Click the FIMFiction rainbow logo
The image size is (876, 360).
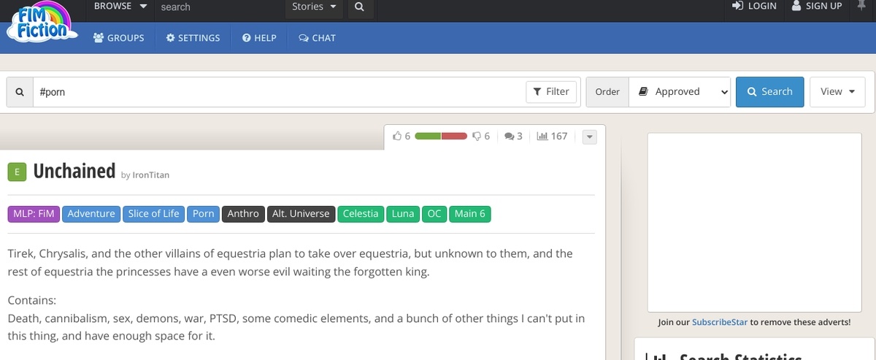point(41,20)
